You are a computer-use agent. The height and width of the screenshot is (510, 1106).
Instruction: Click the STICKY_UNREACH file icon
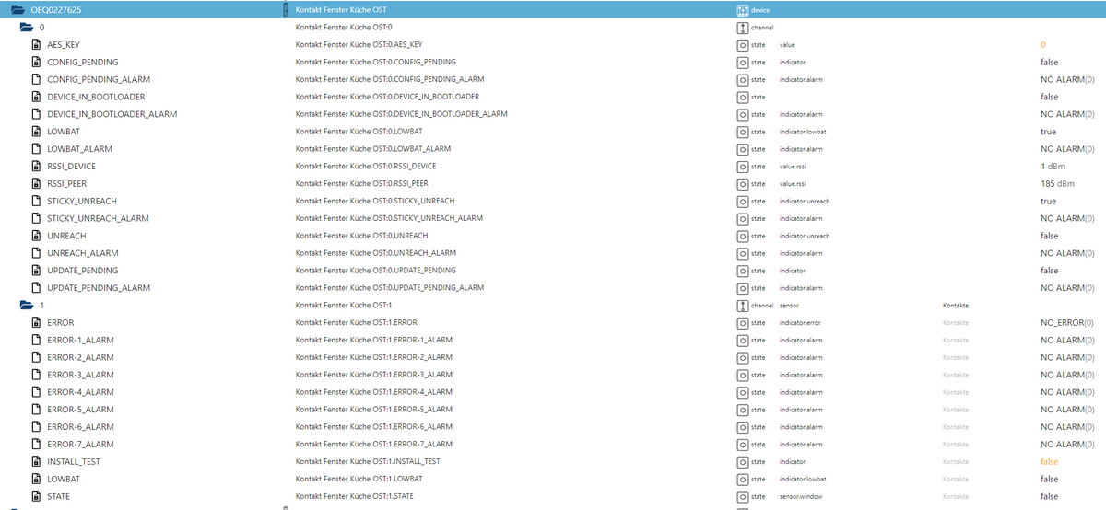tap(37, 201)
